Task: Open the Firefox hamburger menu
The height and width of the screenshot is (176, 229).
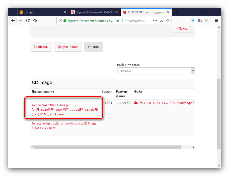Action: pos(216,21)
